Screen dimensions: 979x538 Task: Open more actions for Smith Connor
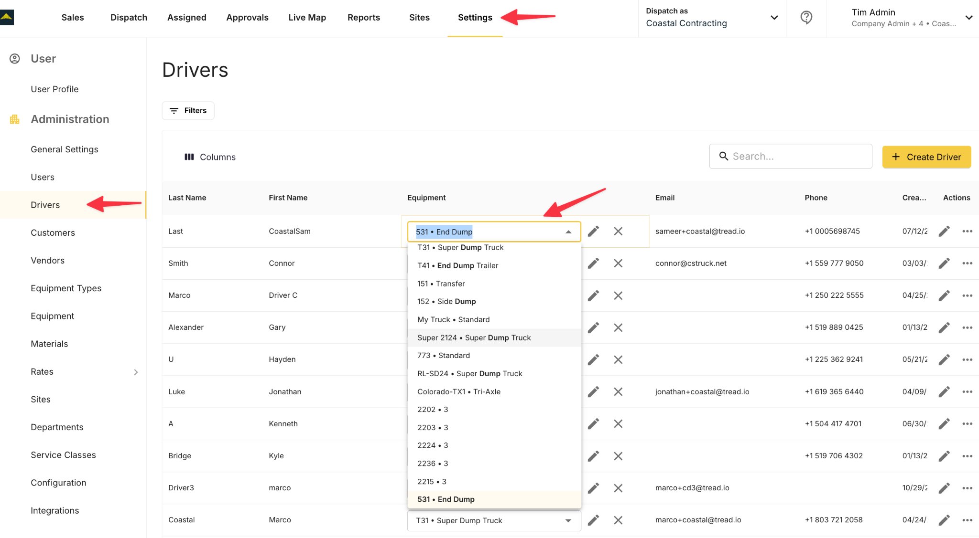click(x=968, y=264)
